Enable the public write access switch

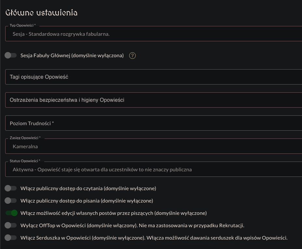coord(10,201)
